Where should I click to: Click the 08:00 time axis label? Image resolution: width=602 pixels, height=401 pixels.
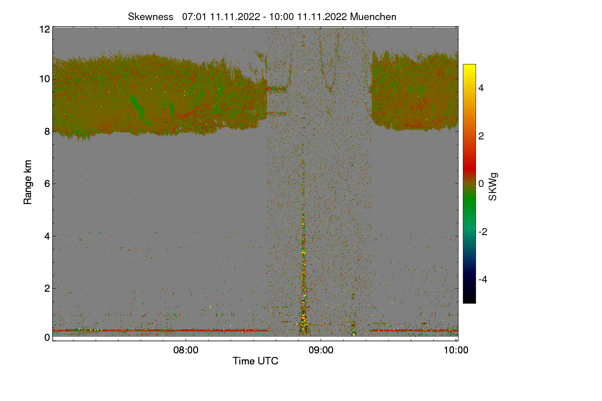pyautogui.click(x=186, y=350)
